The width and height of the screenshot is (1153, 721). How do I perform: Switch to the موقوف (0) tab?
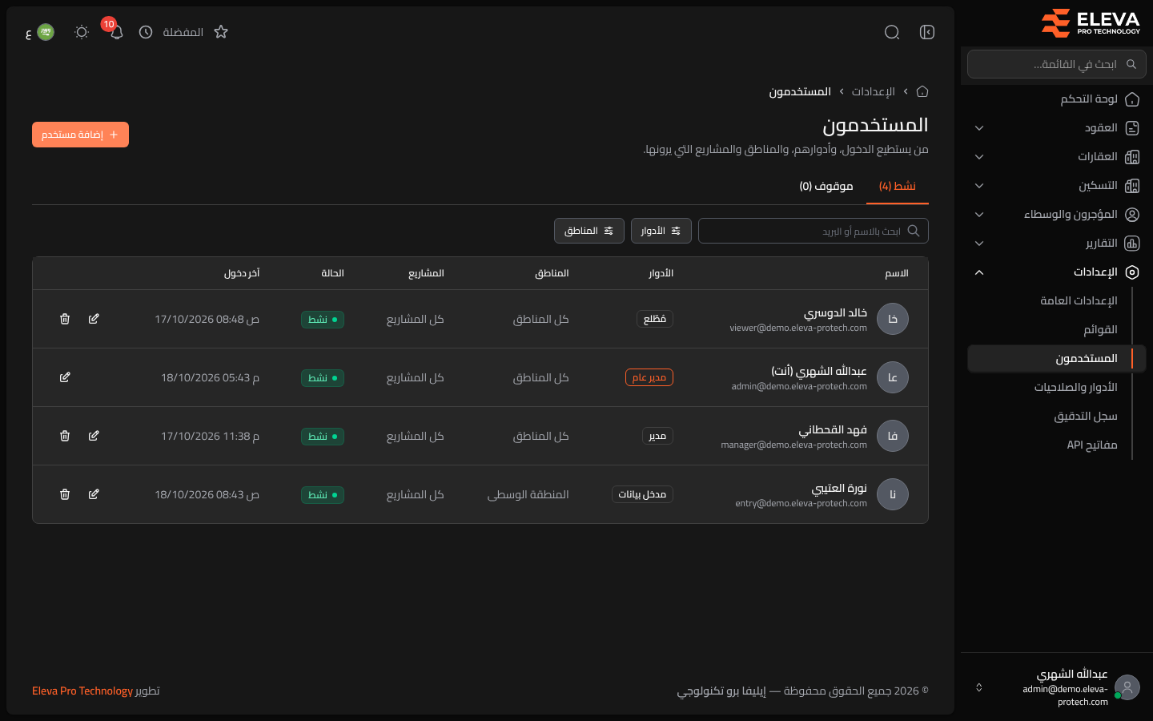coord(826,186)
